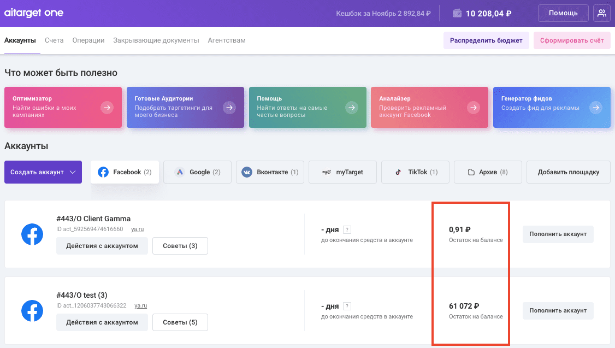This screenshot has height=348, width=615.
Task: Click the Добавить площадку button
Action: pos(569,172)
